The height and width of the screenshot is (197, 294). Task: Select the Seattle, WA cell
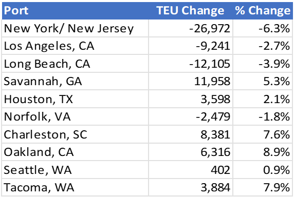click(x=75, y=170)
